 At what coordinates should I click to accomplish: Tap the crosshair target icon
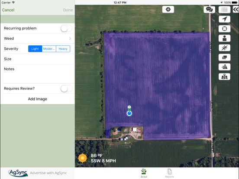224,29
